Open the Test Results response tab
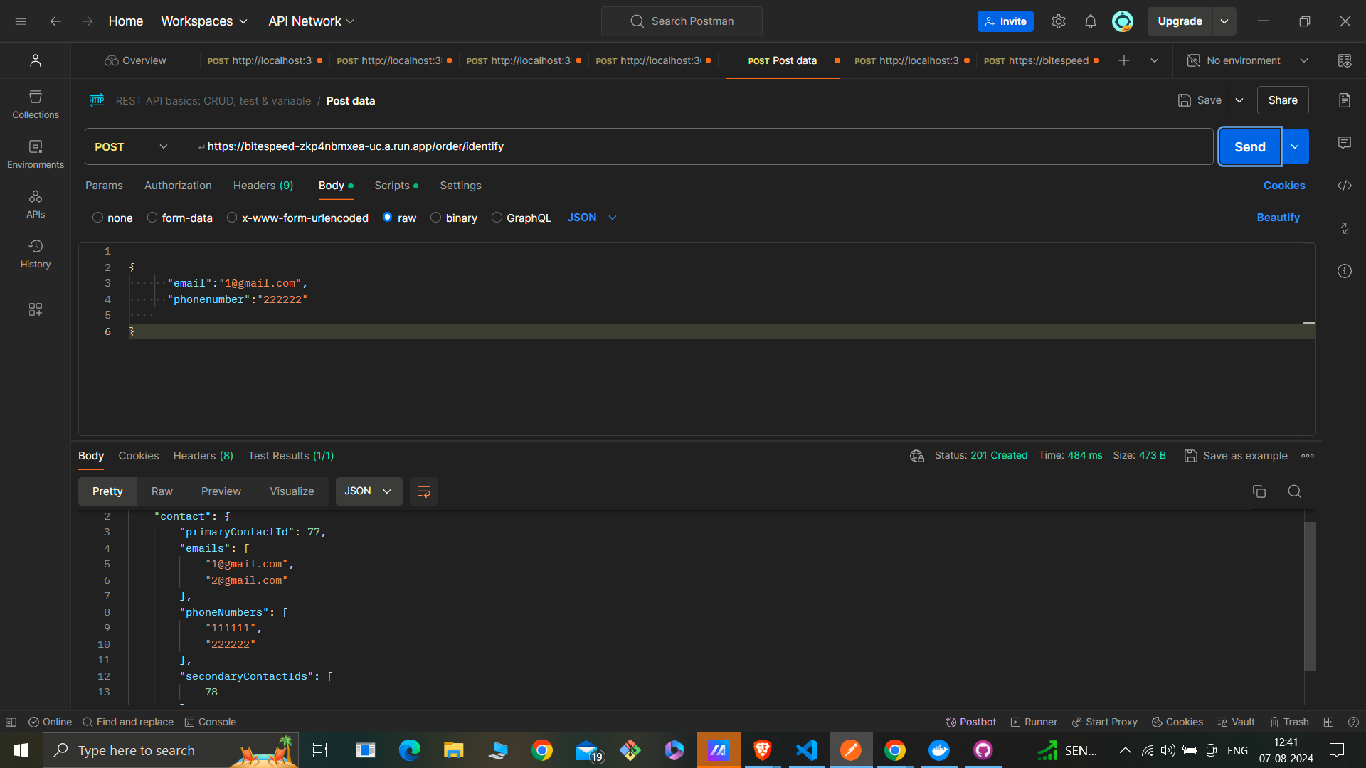This screenshot has height=768, width=1366. [290, 456]
